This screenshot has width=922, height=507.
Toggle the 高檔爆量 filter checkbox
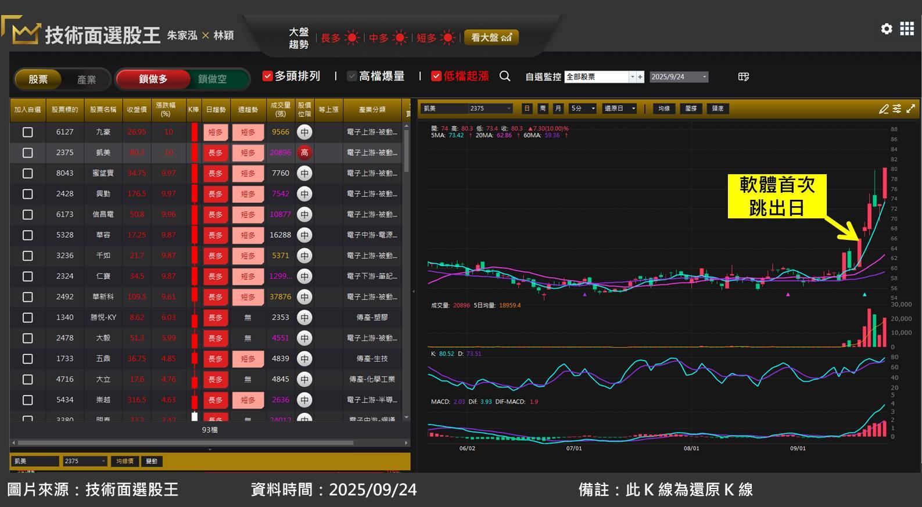point(351,76)
